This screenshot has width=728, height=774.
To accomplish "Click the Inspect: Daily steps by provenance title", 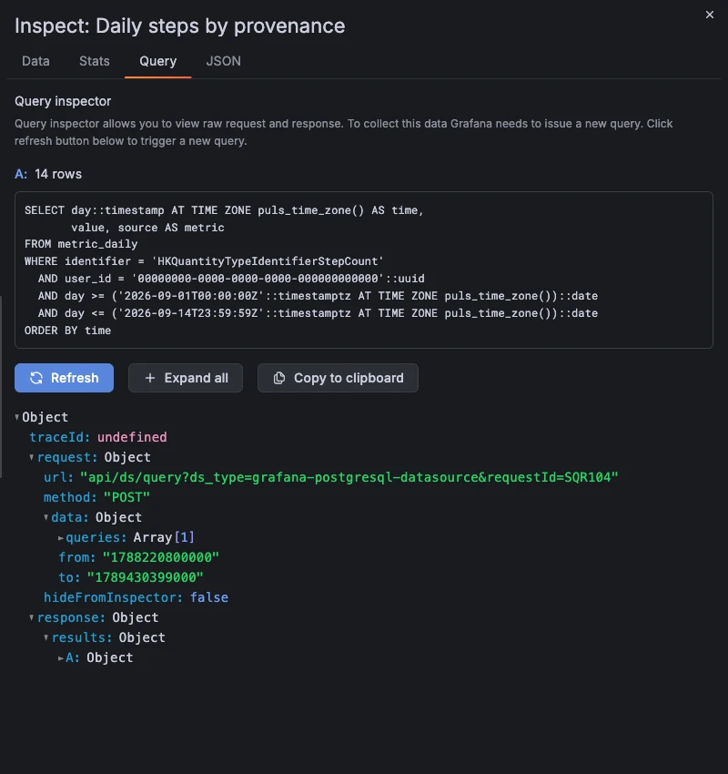I will point(179,25).
